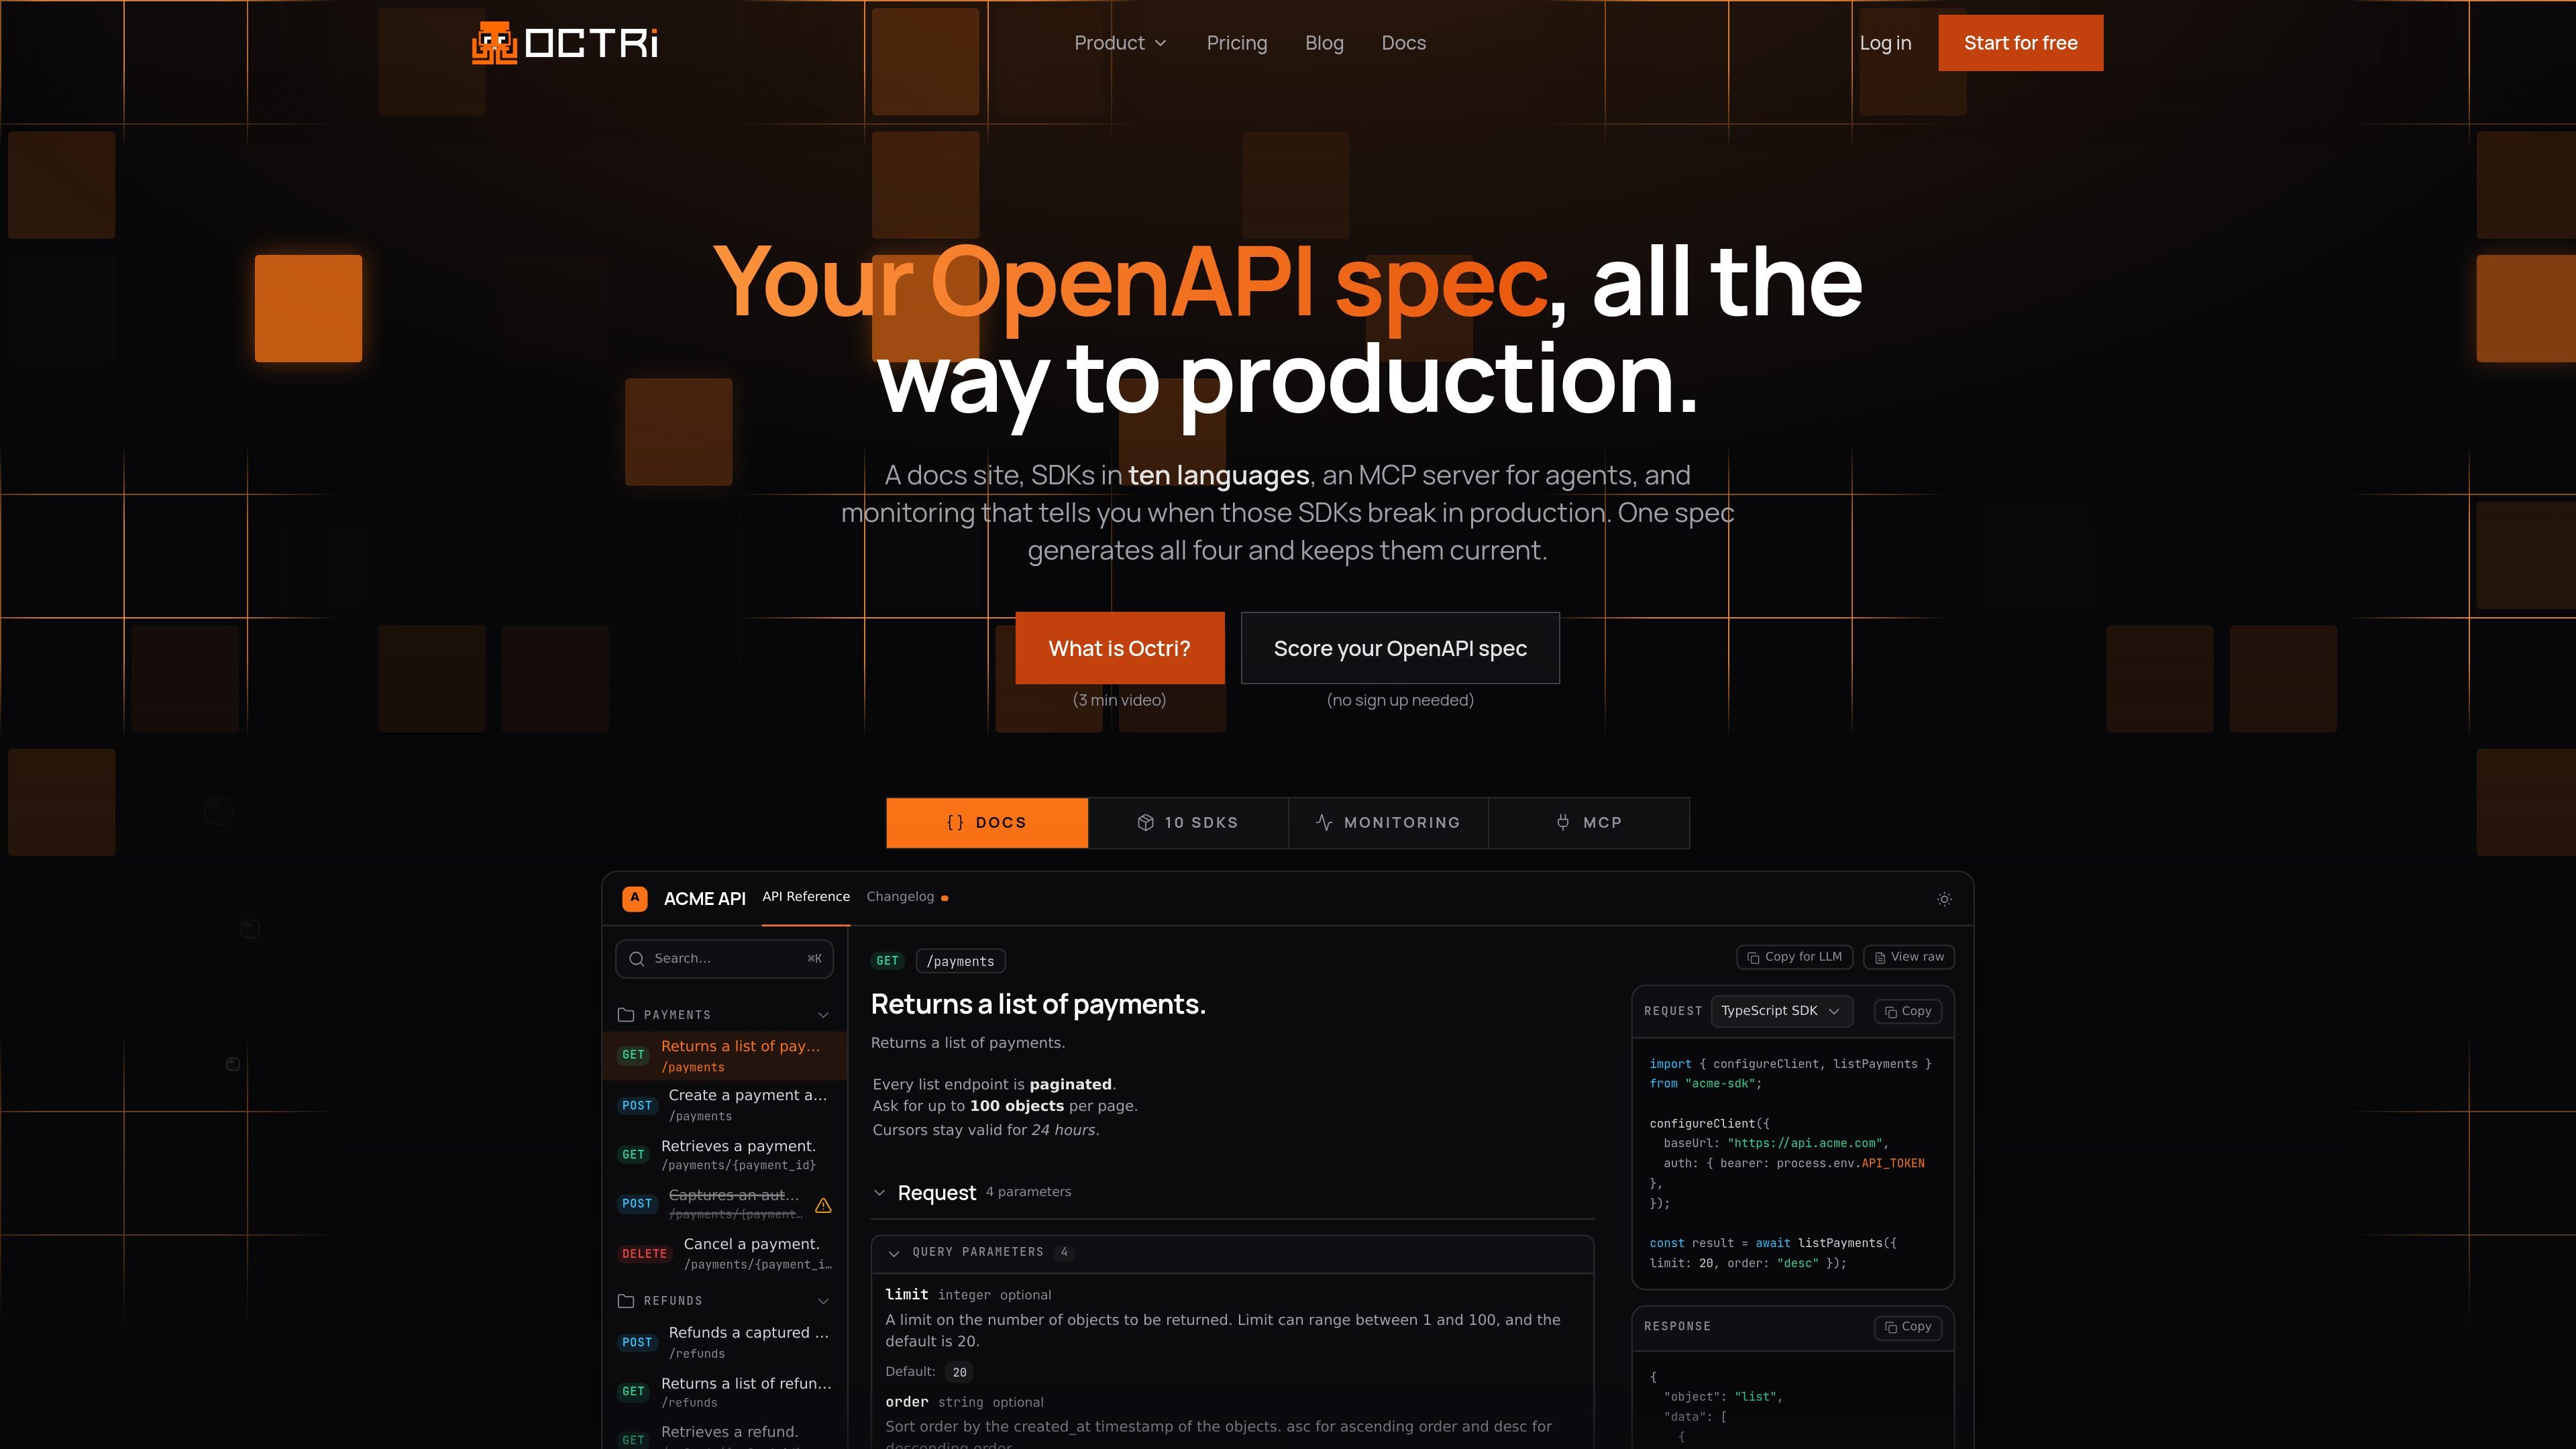
Task: Click the Refunds folder icon
Action: [626, 1301]
